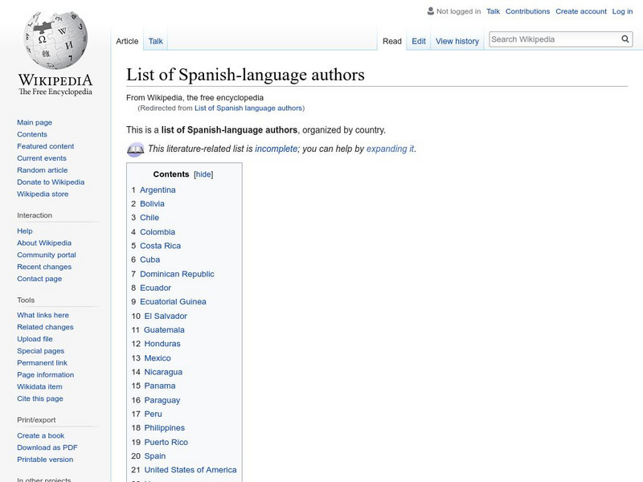Click Create a book
643x482 pixels.
coord(41,435)
